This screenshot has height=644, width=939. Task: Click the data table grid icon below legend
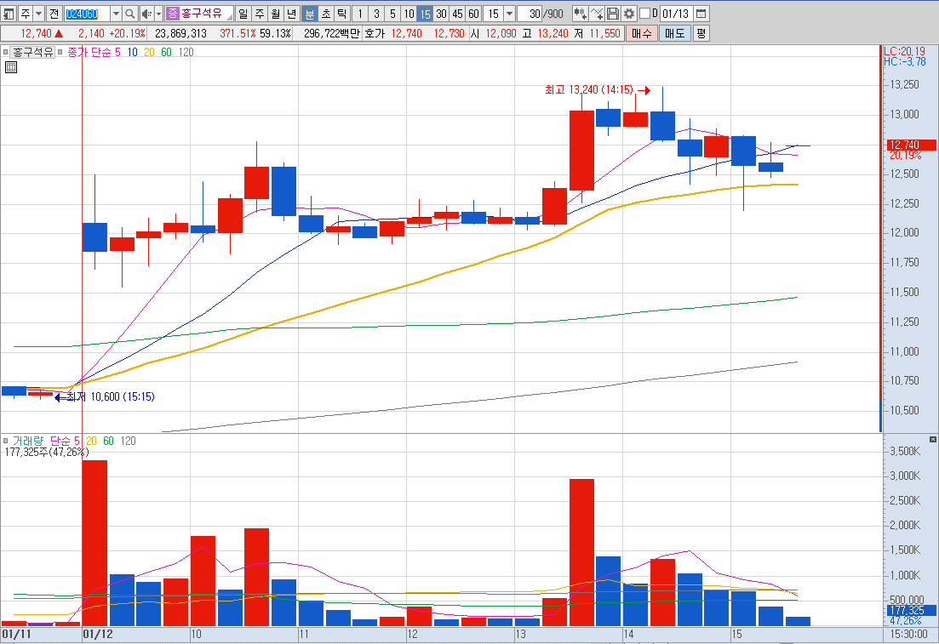pyautogui.click(x=11, y=67)
